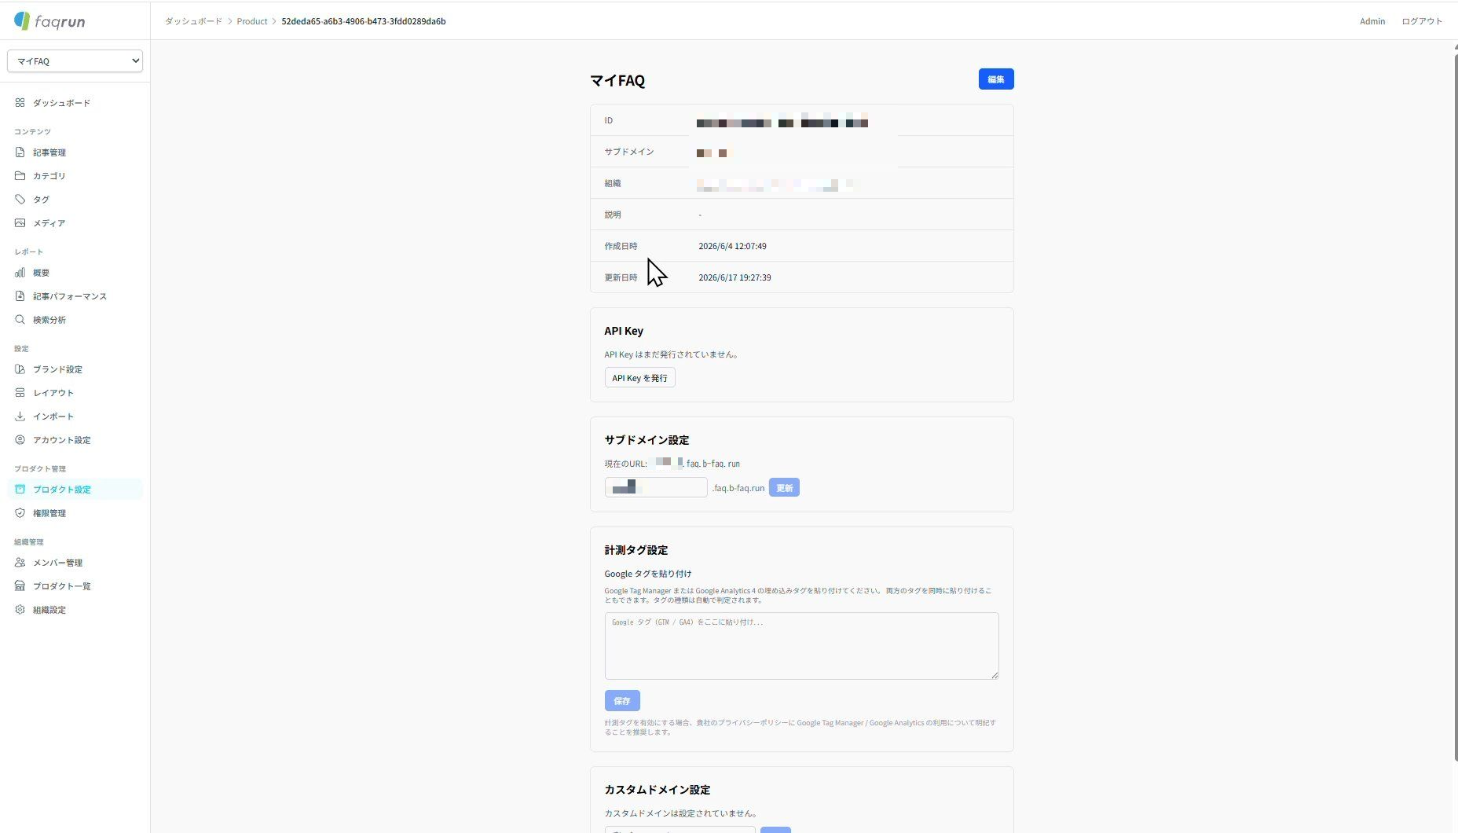Click the 権限管理 shield icon
The height and width of the screenshot is (833, 1458).
[x=20, y=513]
